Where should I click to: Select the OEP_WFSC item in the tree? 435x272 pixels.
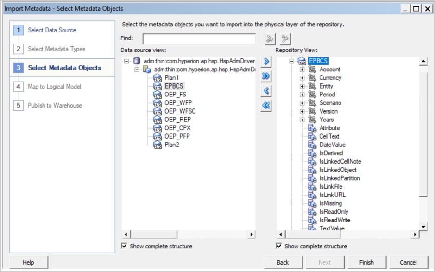(x=179, y=111)
